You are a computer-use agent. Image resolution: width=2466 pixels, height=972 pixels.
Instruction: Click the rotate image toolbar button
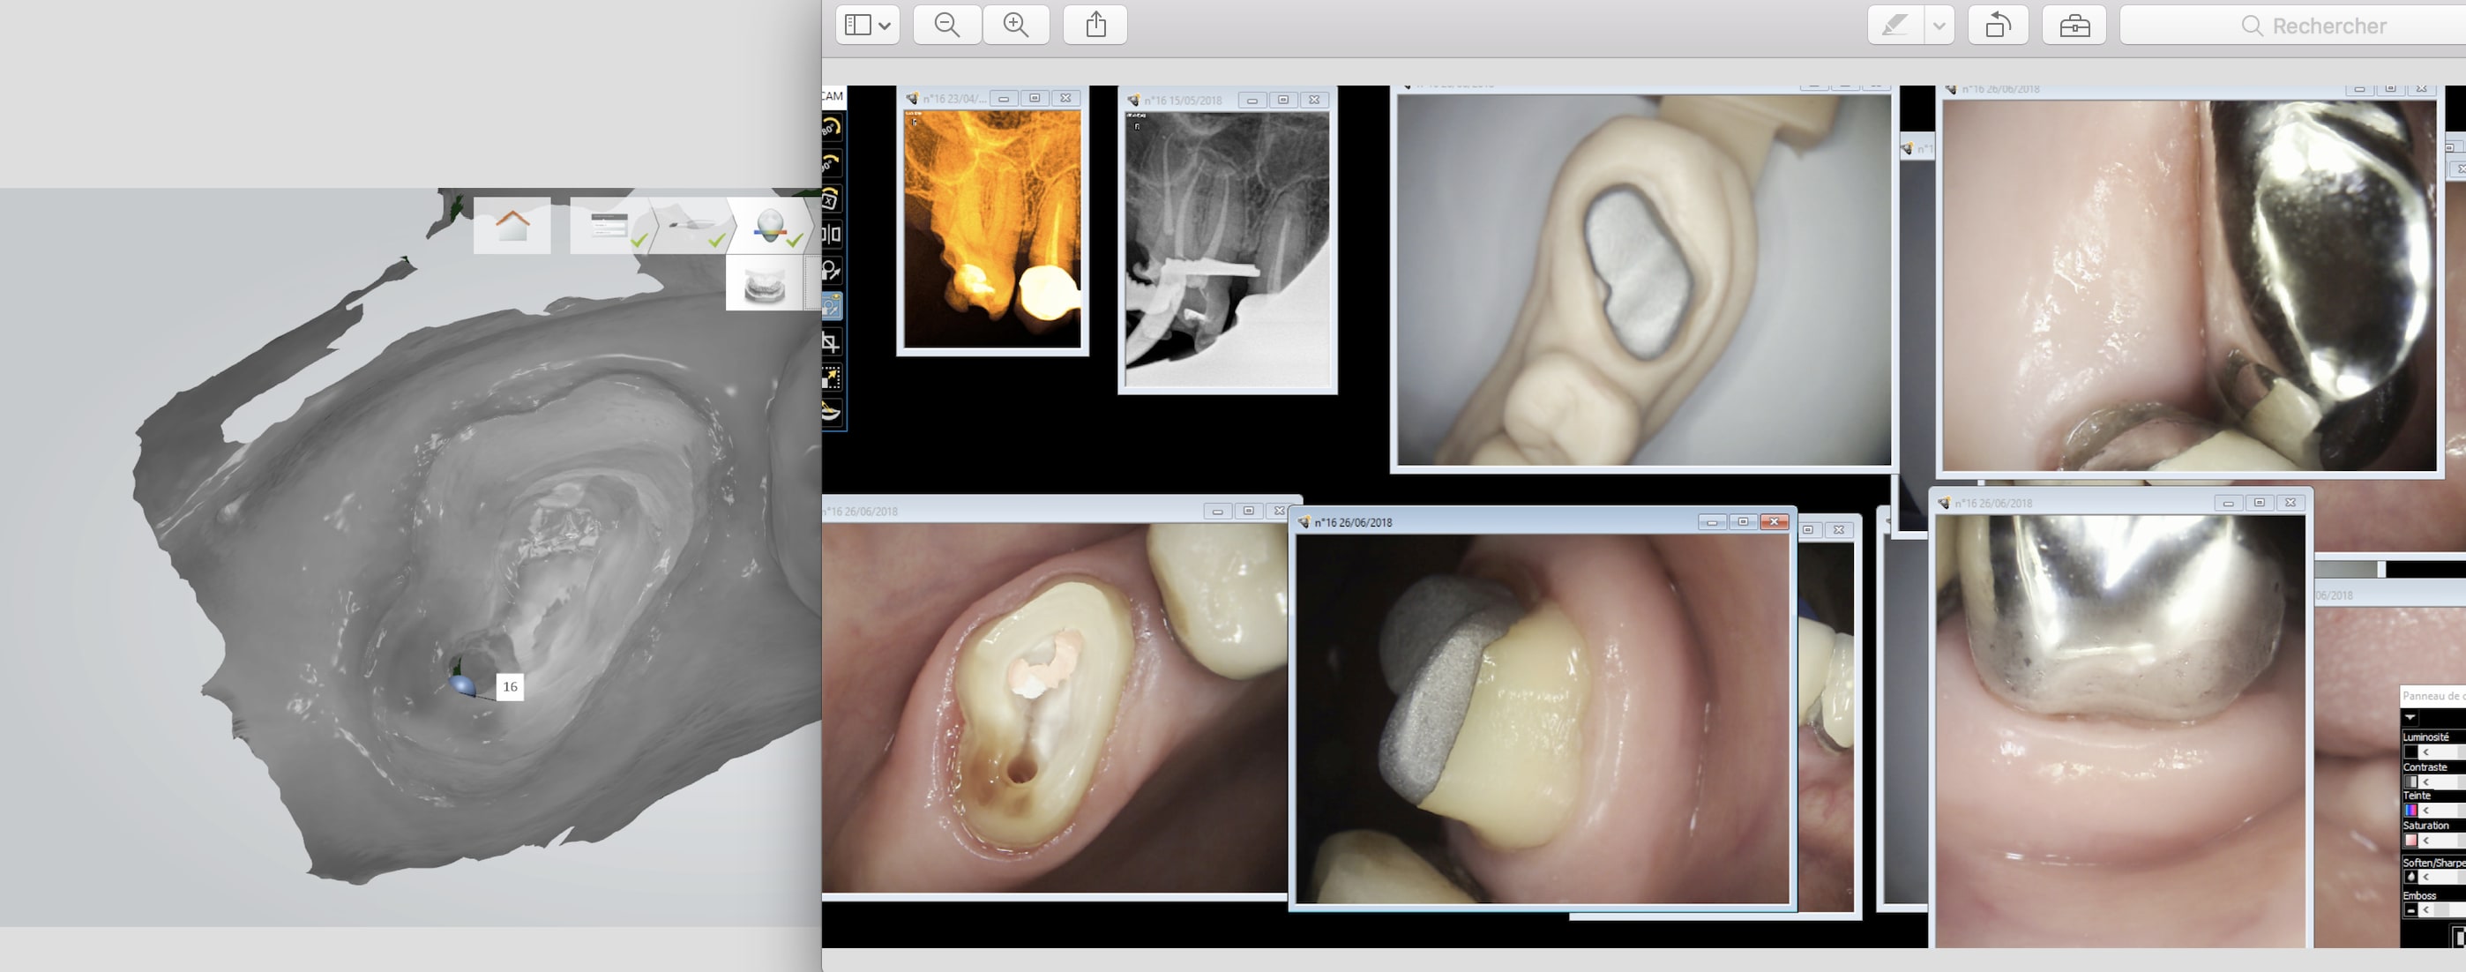point(1997,25)
